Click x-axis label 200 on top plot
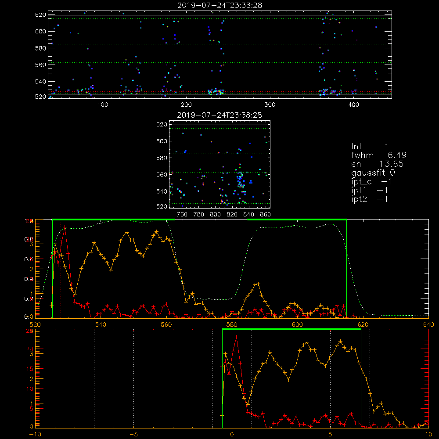This screenshot has height=439, width=439. click(x=186, y=105)
